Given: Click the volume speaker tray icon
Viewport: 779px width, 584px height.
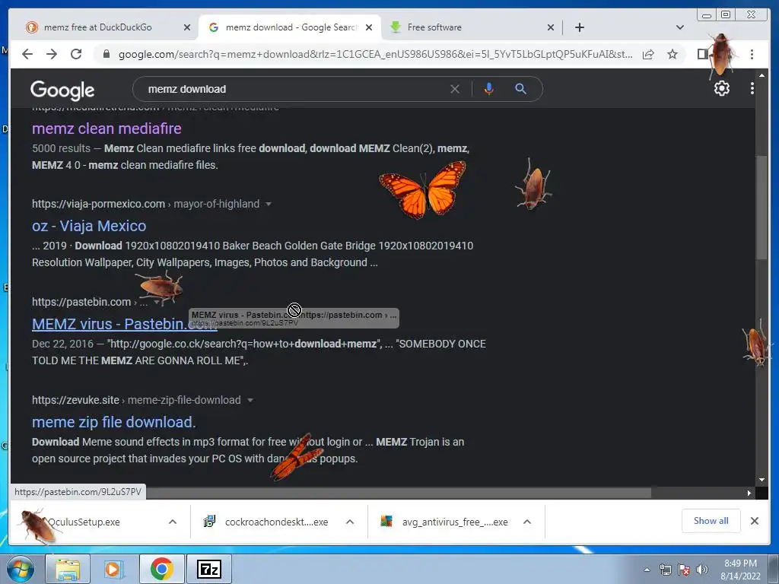Looking at the screenshot, I should 701,570.
